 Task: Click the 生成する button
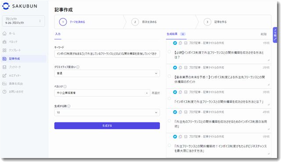pyautogui.click(x=107, y=126)
